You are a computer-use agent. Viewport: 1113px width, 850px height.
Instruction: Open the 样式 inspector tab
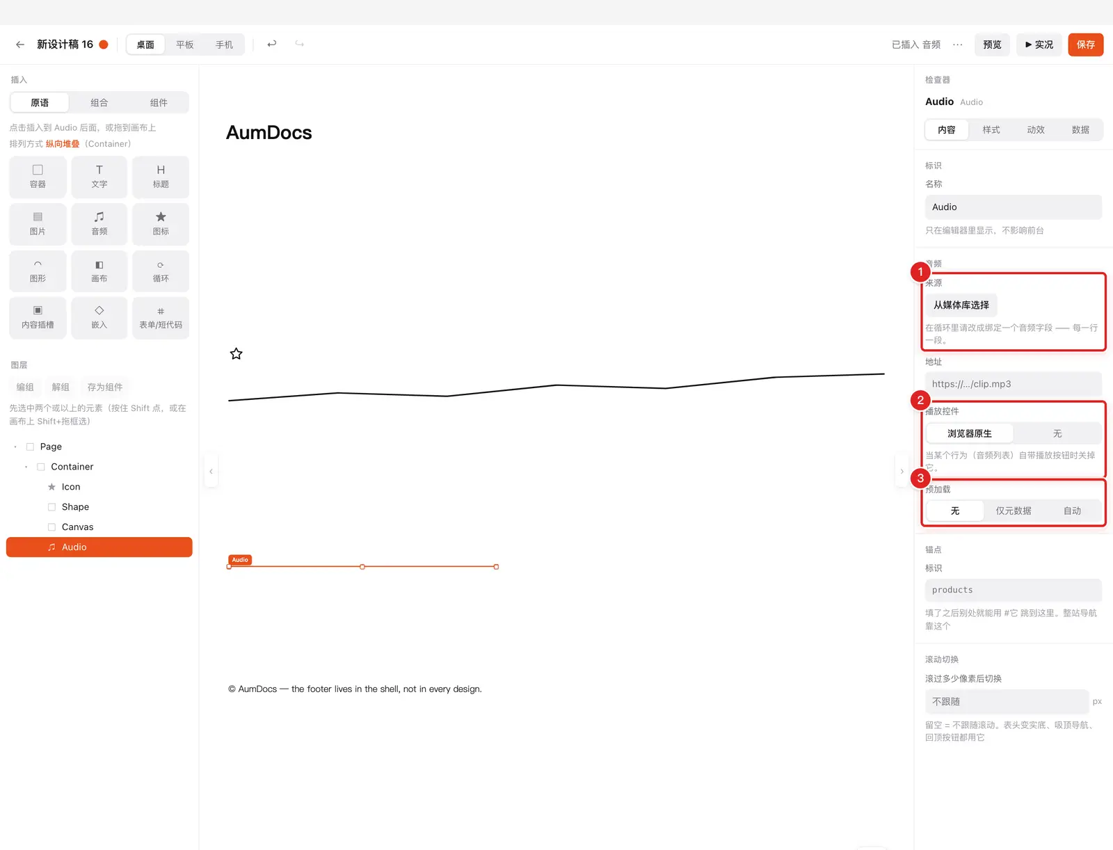coord(991,130)
